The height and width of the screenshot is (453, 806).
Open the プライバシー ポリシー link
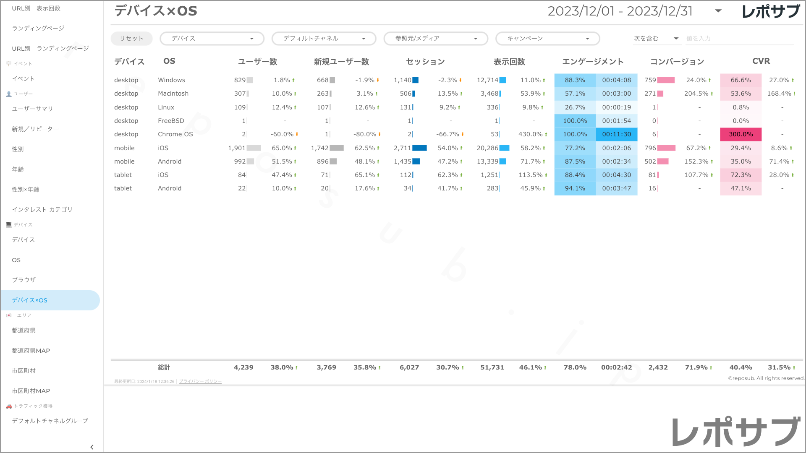[x=200, y=382]
